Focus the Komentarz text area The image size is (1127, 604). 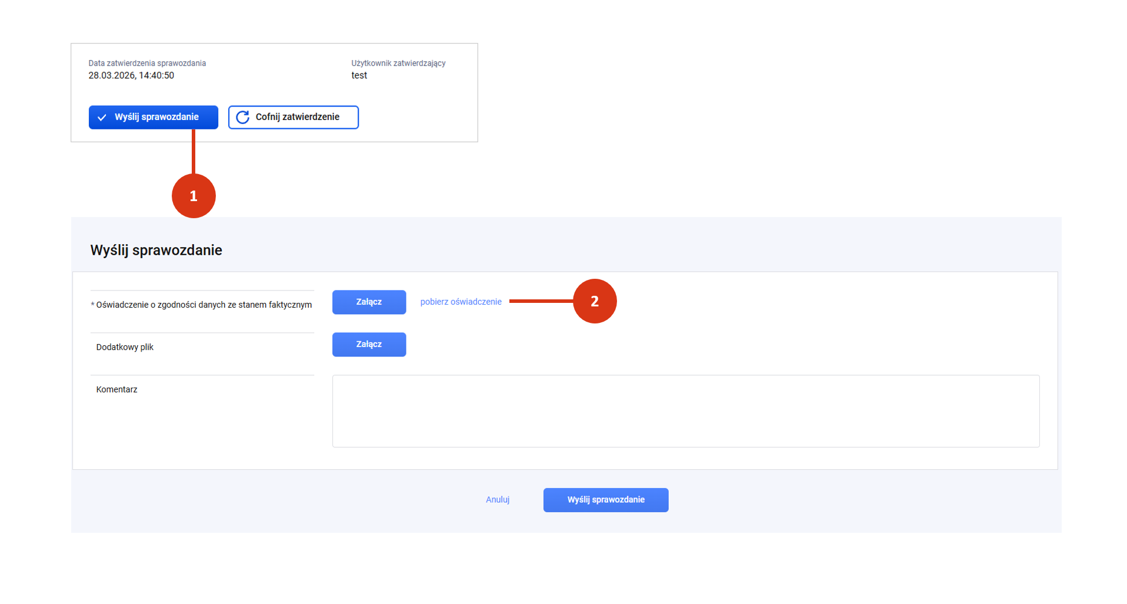pos(685,411)
